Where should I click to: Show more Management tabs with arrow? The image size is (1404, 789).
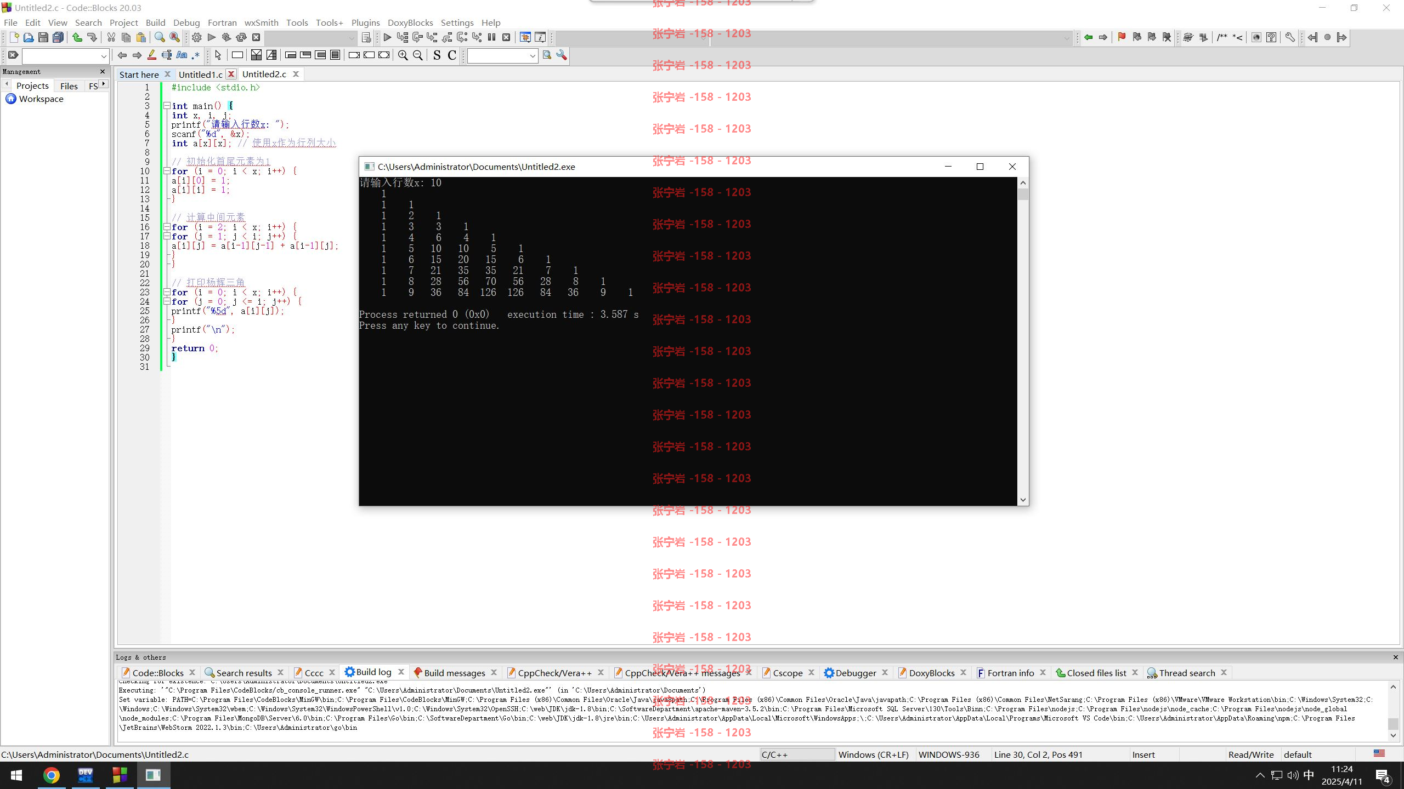click(104, 84)
